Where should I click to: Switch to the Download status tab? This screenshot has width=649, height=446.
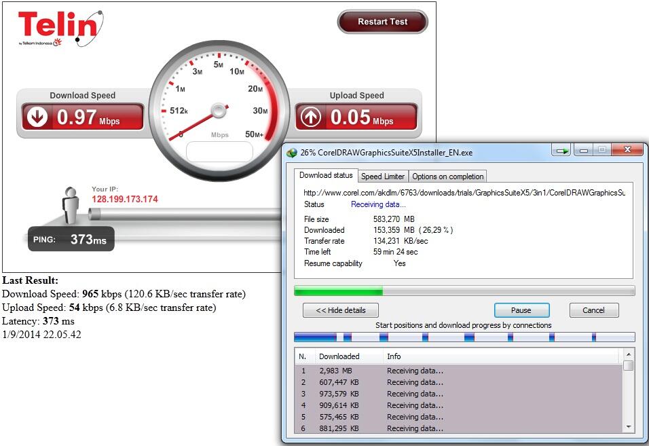tap(326, 175)
